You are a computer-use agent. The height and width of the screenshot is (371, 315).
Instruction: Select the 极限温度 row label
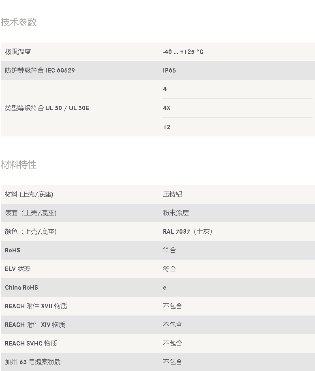pos(18,52)
